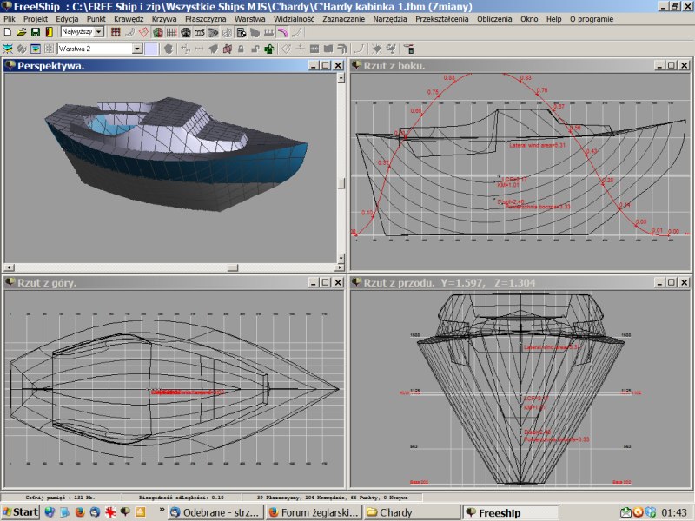Viewport: 695px width, 521px height.
Task: Click the exit door icon
Action: tap(50, 32)
